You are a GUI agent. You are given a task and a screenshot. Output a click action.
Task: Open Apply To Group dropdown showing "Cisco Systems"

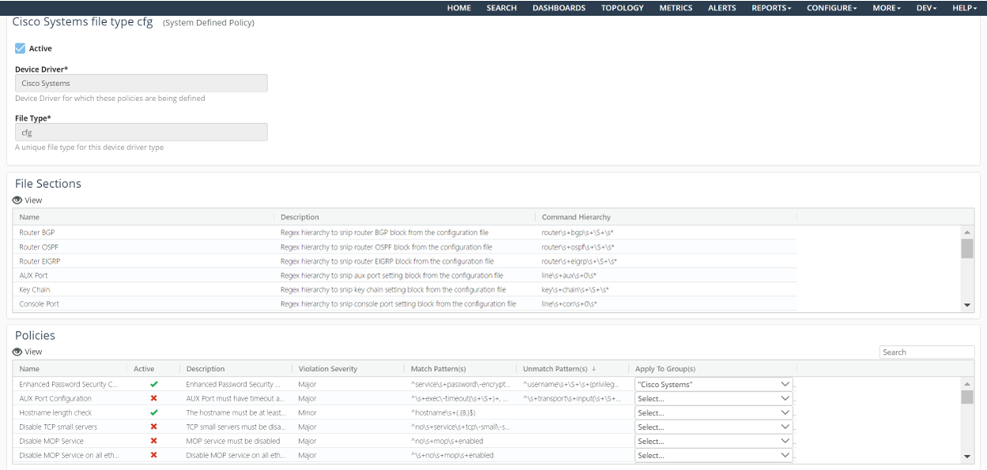point(713,385)
